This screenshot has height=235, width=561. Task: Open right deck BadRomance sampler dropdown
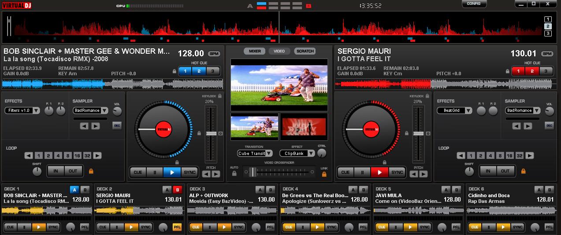[x=522, y=110]
